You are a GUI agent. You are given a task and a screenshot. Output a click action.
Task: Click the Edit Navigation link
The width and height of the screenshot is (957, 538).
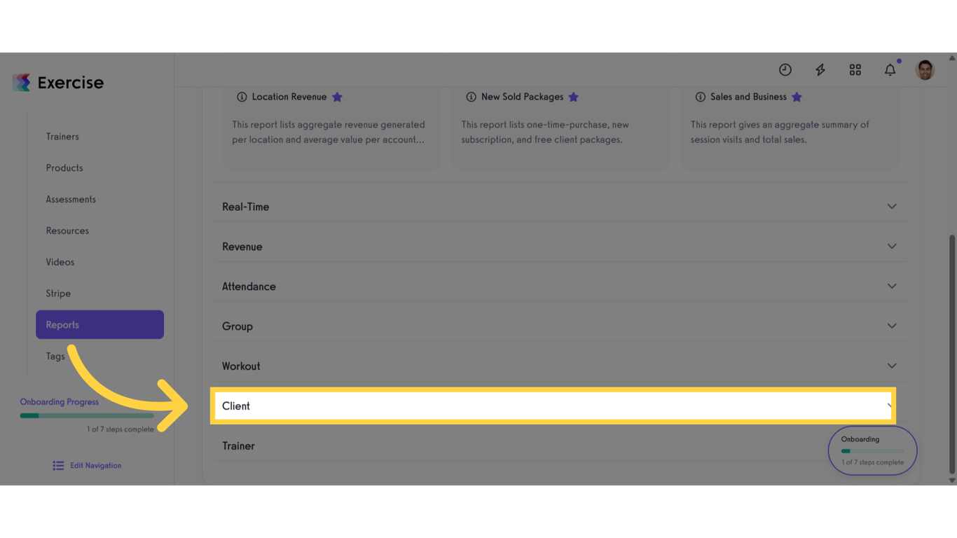(95, 465)
